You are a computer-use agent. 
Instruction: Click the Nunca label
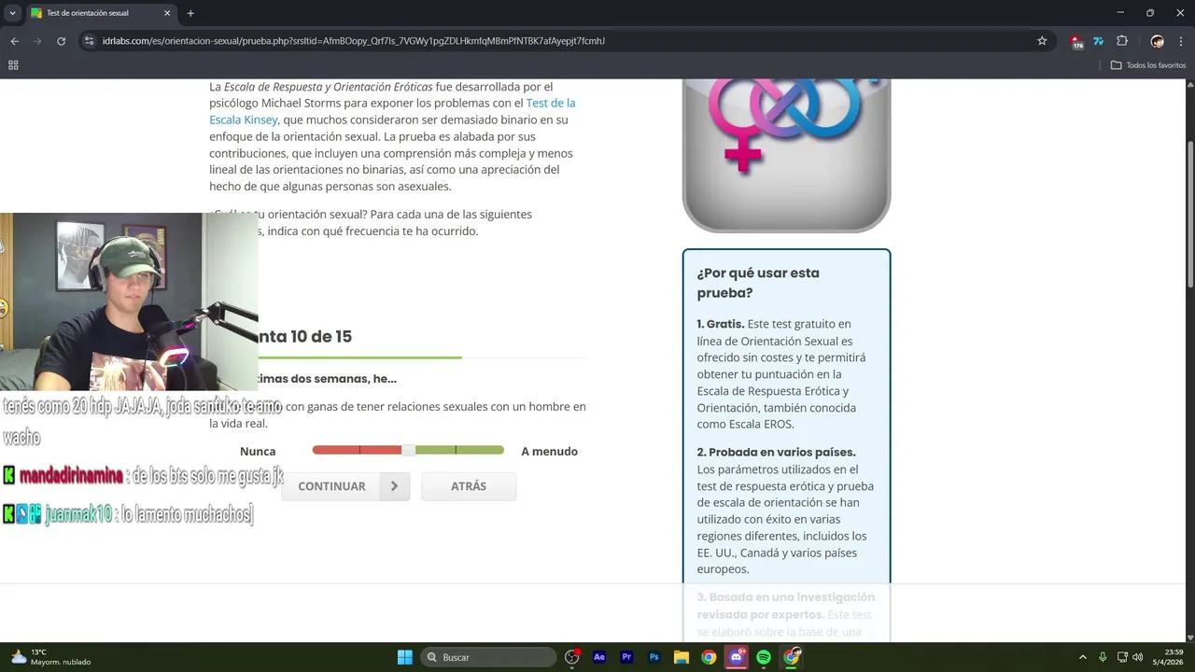pos(258,452)
